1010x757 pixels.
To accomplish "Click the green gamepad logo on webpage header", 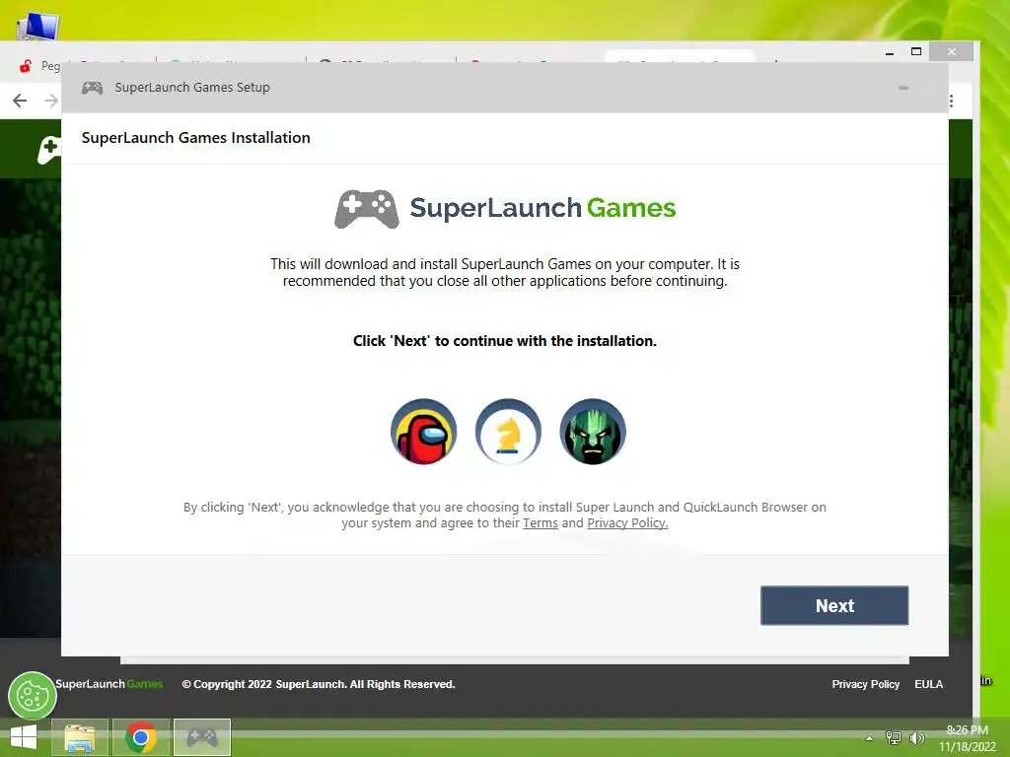I will point(49,150).
